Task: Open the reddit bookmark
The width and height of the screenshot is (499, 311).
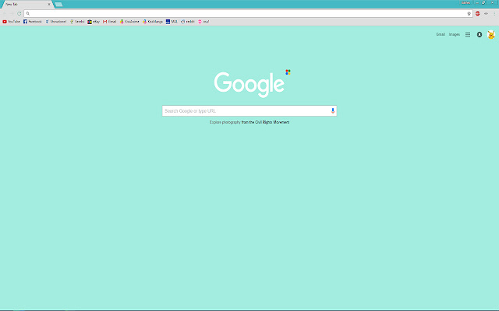Action: pyautogui.click(x=188, y=22)
